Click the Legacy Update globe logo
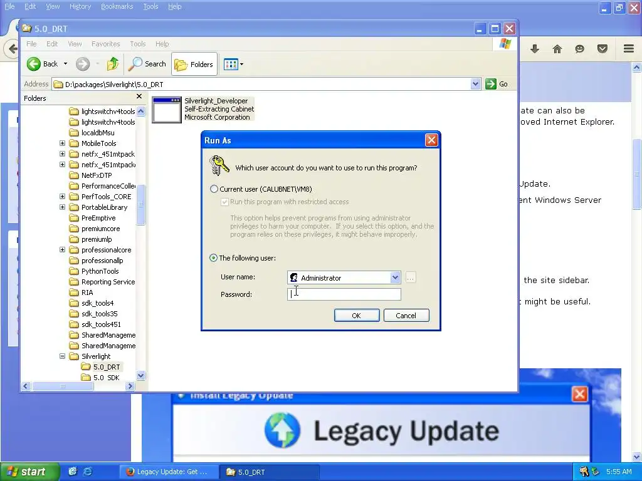Viewport: 642px width, 481px height. pos(282,430)
